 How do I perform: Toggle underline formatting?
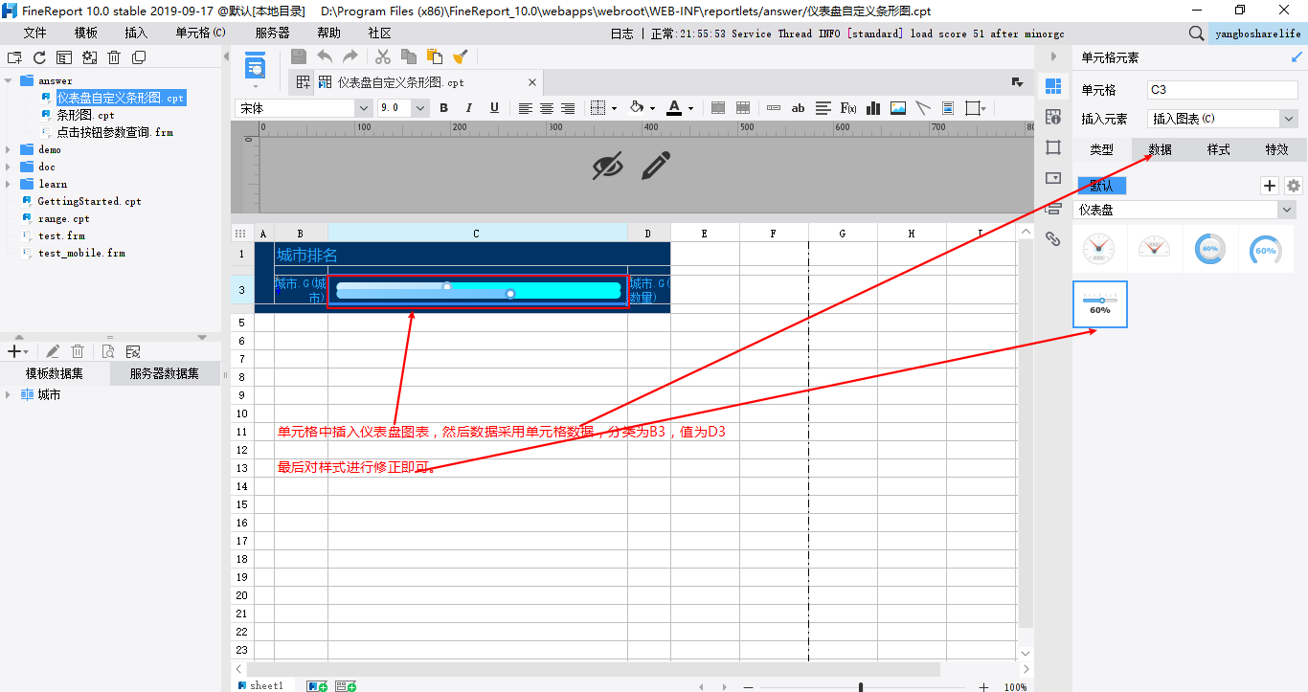pyautogui.click(x=494, y=108)
